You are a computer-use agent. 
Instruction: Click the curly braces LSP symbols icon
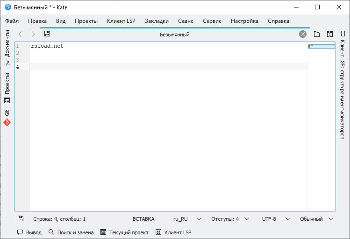[x=343, y=34]
